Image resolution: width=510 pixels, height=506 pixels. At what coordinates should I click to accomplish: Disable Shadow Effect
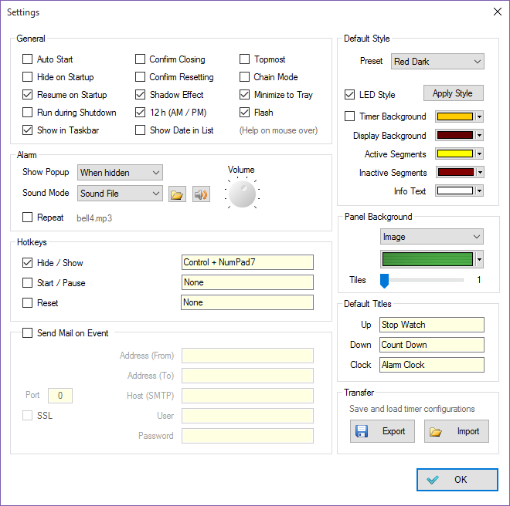pyautogui.click(x=140, y=95)
